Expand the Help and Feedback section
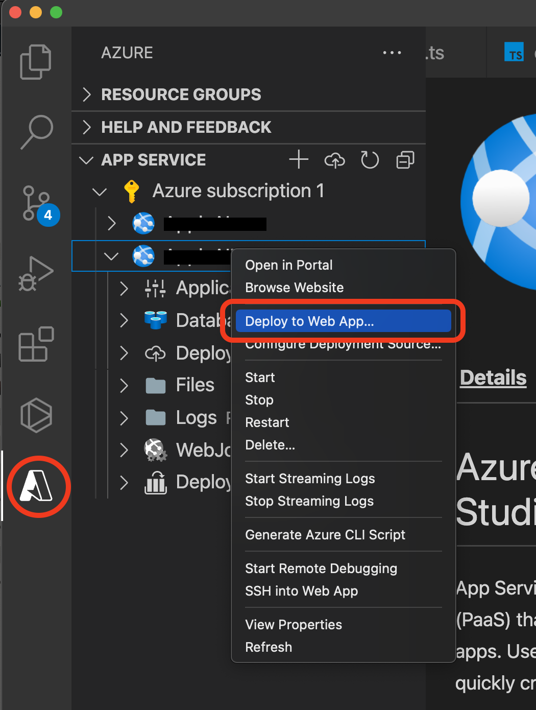Screen dimensions: 536x710 [87, 127]
